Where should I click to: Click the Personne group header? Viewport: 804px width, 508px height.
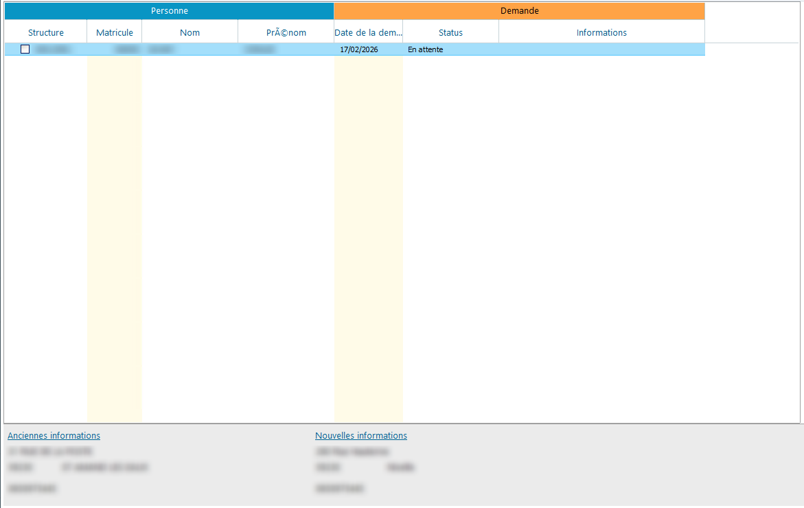pos(169,11)
